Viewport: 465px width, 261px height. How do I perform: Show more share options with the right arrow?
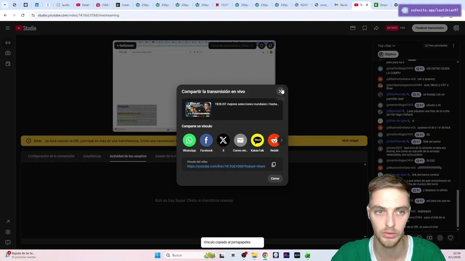coord(282,140)
